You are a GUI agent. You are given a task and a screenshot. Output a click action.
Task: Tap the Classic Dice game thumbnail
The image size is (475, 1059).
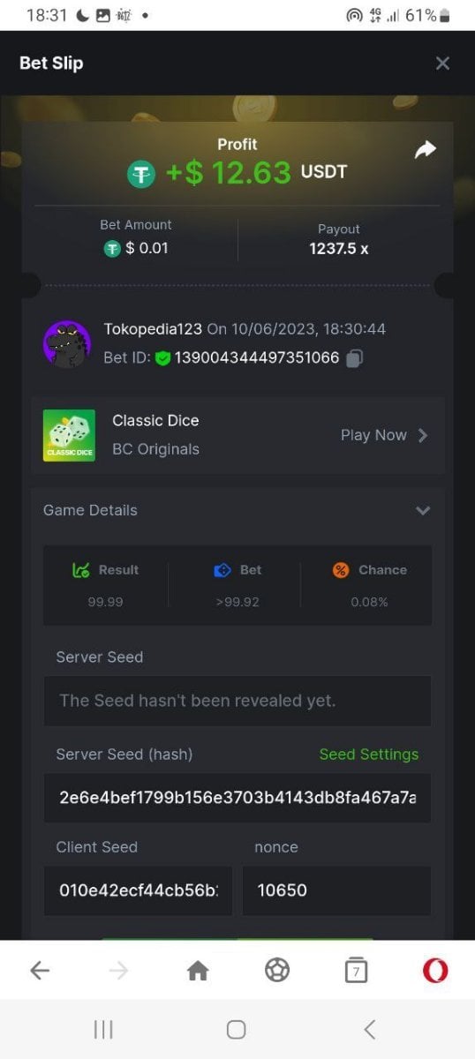[69, 435]
